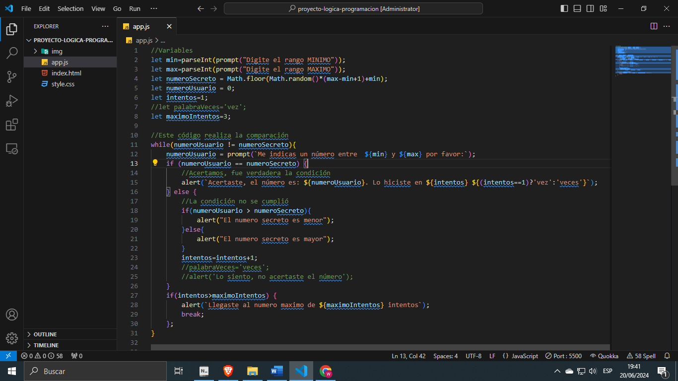Collapse the PROYECTO-LOGICA-PROGRA... folder section

coord(70,40)
